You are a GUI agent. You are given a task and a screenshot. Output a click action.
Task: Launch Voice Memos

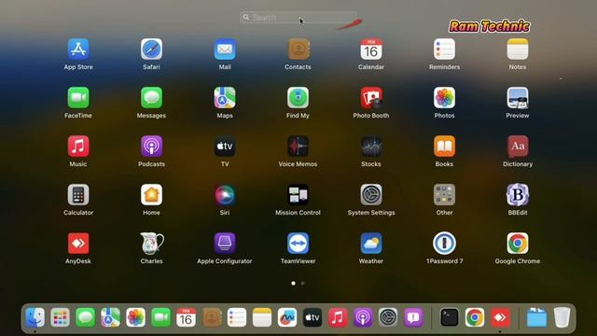(x=298, y=147)
